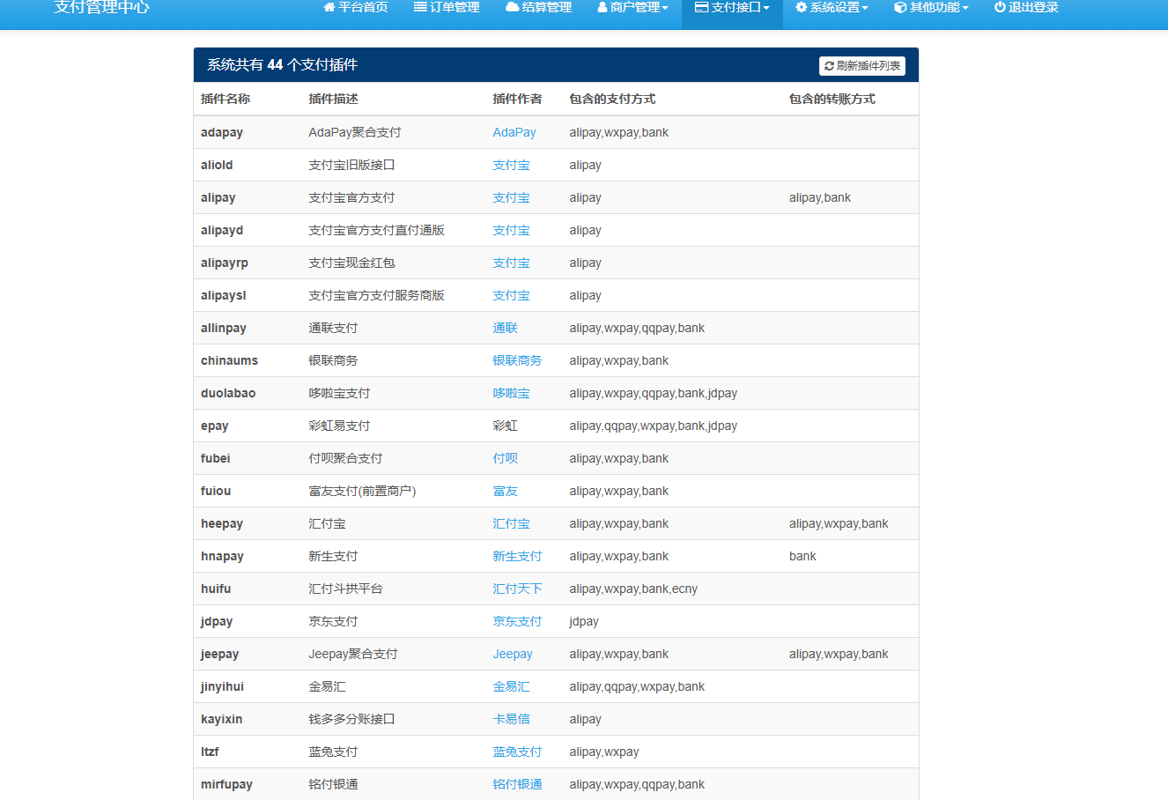
Task: Click the home icon beside 平台首页
Action: 329,7
